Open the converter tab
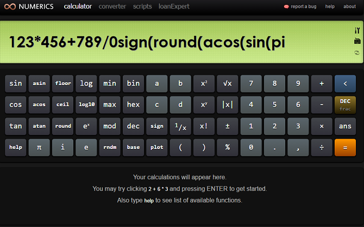 pos(112,7)
